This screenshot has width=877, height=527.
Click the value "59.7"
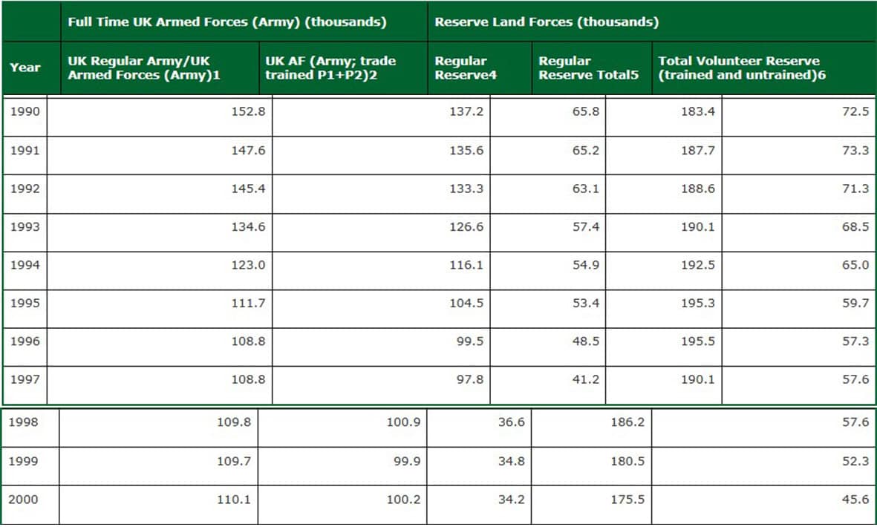pos(855,303)
